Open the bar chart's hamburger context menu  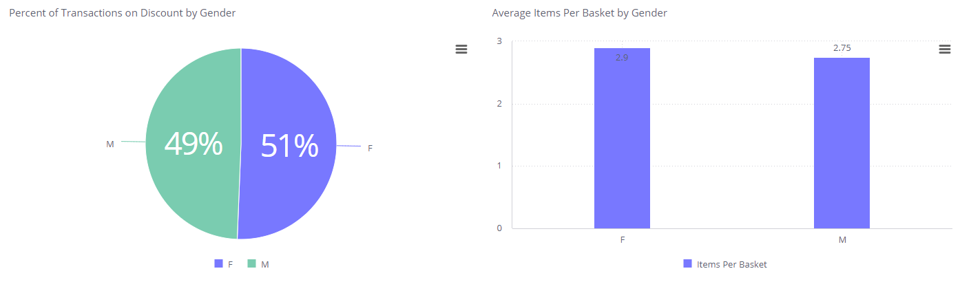(945, 49)
